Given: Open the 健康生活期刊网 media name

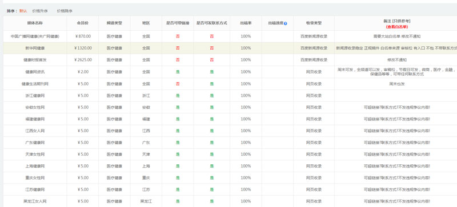Looking at the screenshot, I should [35, 84].
